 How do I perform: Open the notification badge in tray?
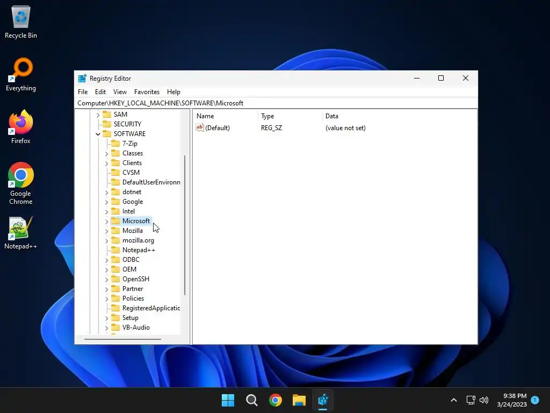535,400
